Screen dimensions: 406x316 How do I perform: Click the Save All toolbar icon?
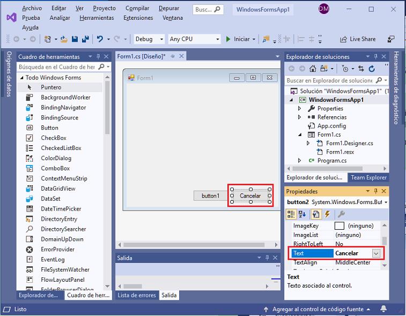[85, 39]
